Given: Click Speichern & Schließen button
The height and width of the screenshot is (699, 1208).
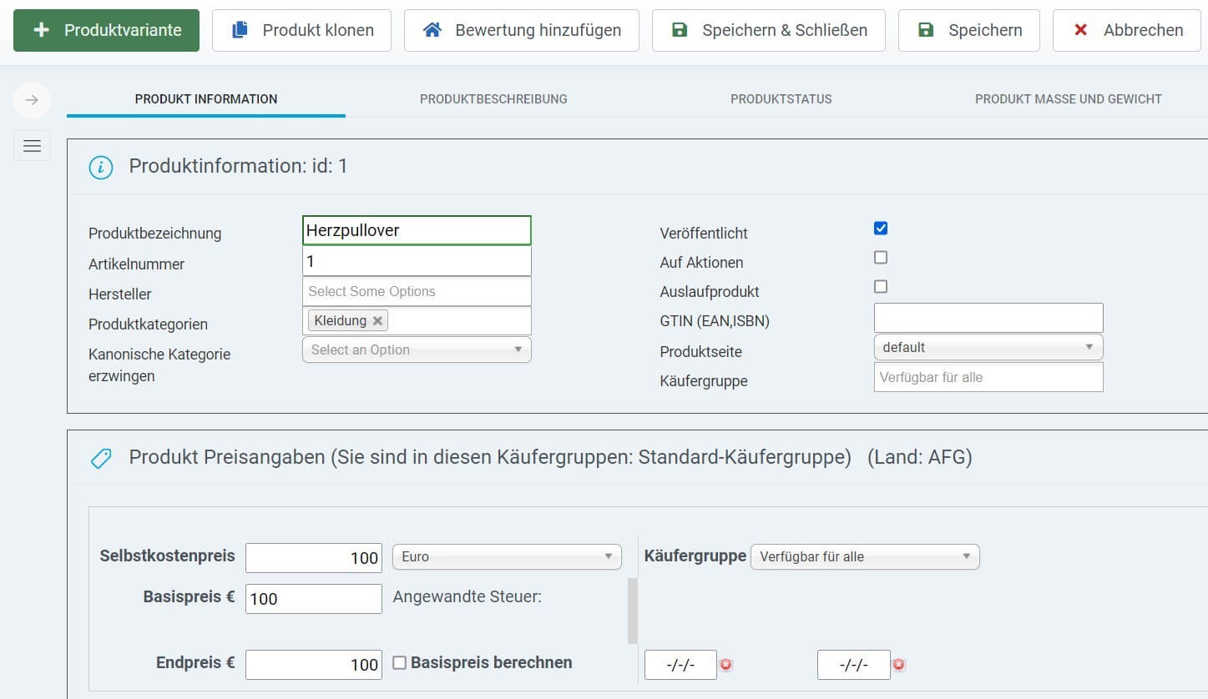Looking at the screenshot, I should tap(768, 30).
